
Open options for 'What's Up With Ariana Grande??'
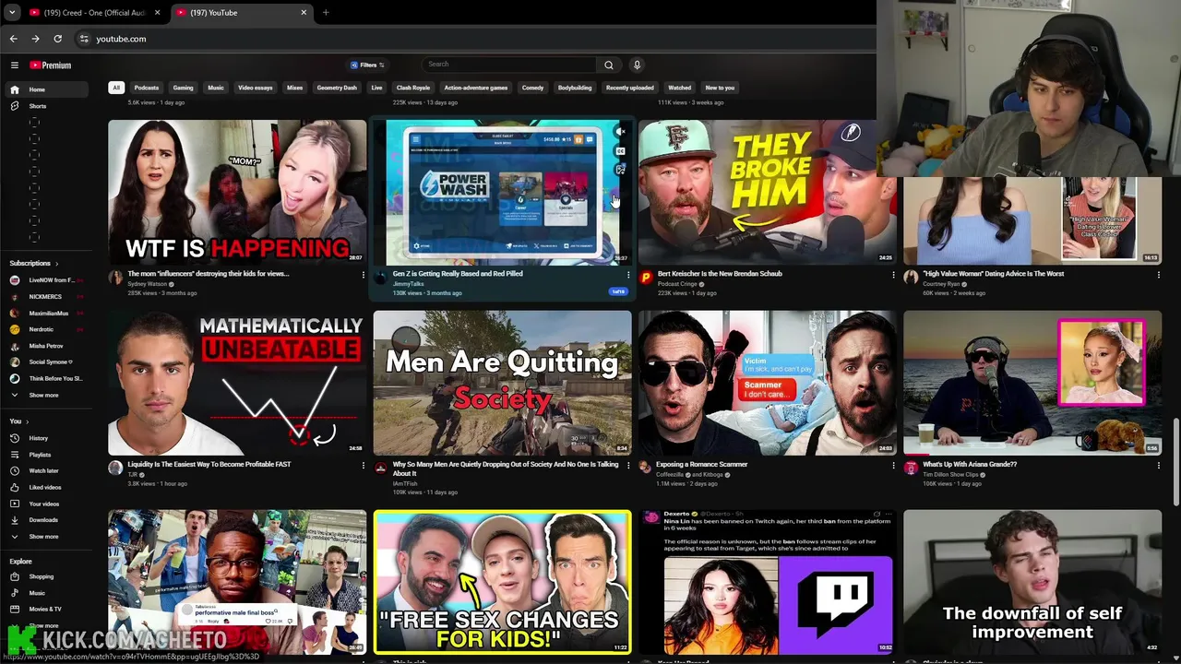pyautogui.click(x=1159, y=466)
